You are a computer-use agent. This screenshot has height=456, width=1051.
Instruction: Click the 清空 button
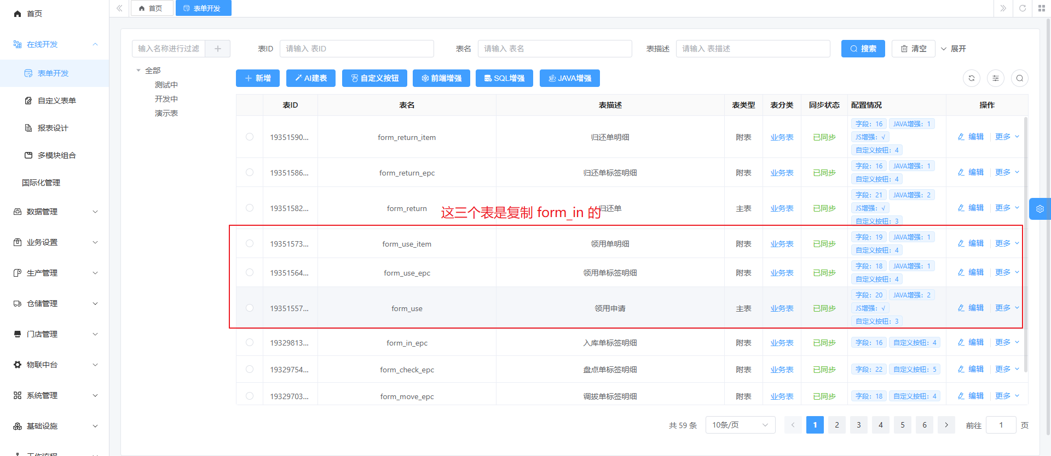pos(914,49)
